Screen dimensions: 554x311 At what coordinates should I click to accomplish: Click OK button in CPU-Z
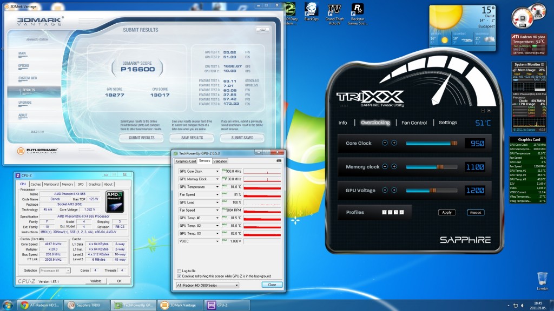(x=119, y=281)
